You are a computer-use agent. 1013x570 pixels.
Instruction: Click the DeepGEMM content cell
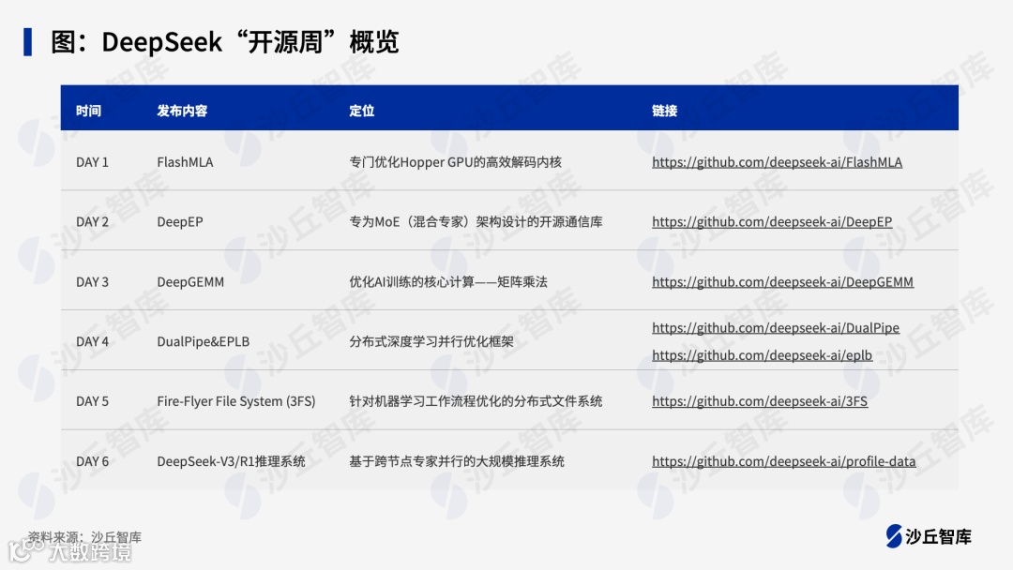point(190,282)
